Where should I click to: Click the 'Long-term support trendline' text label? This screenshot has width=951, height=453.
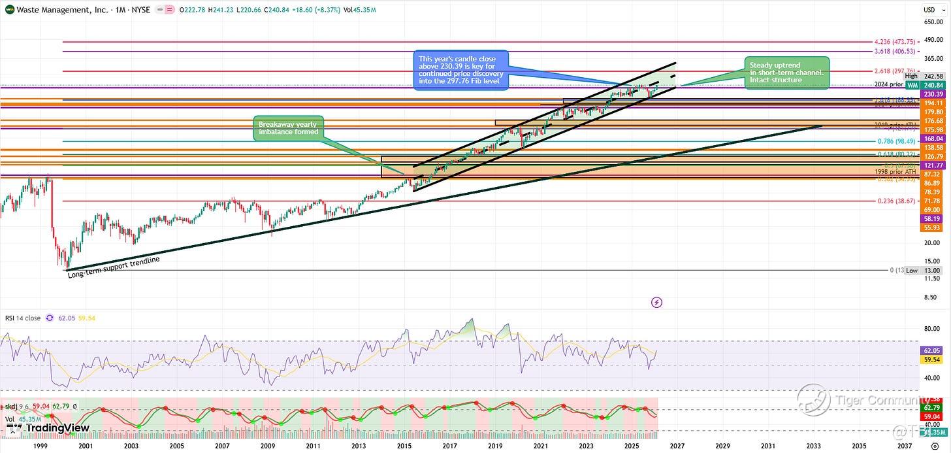(114, 268)
